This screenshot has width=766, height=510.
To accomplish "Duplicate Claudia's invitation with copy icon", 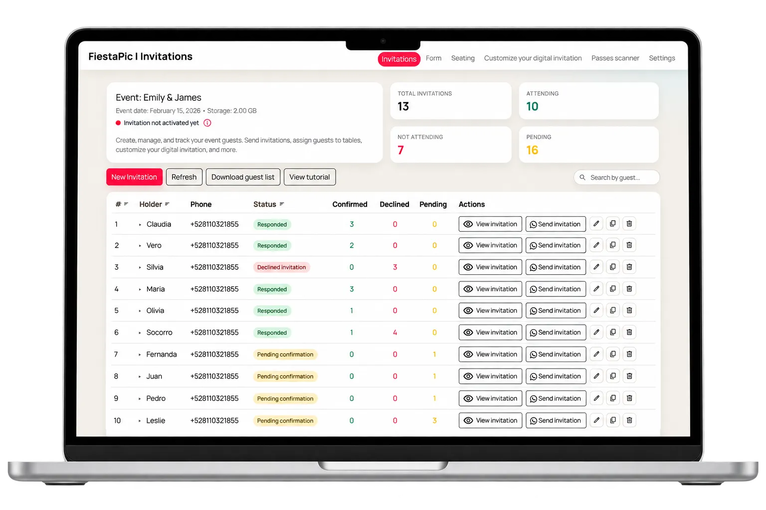I will (x=613, y=224).
